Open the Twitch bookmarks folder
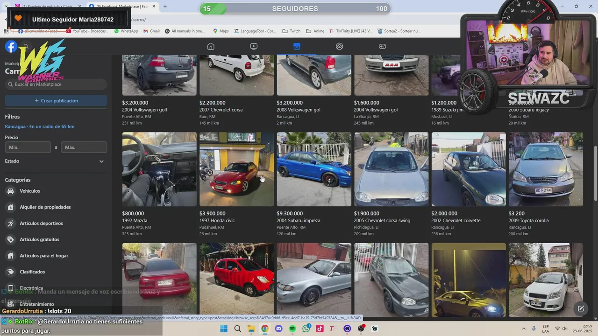 click(x=292, y=31)
